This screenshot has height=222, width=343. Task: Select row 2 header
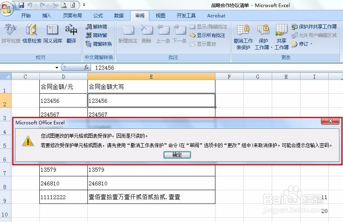(6, 100)
